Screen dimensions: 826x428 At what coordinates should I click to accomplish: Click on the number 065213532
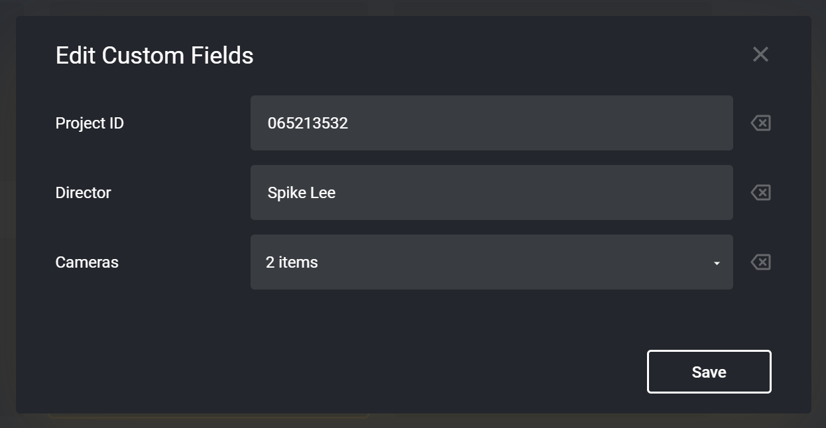(308, 123)
